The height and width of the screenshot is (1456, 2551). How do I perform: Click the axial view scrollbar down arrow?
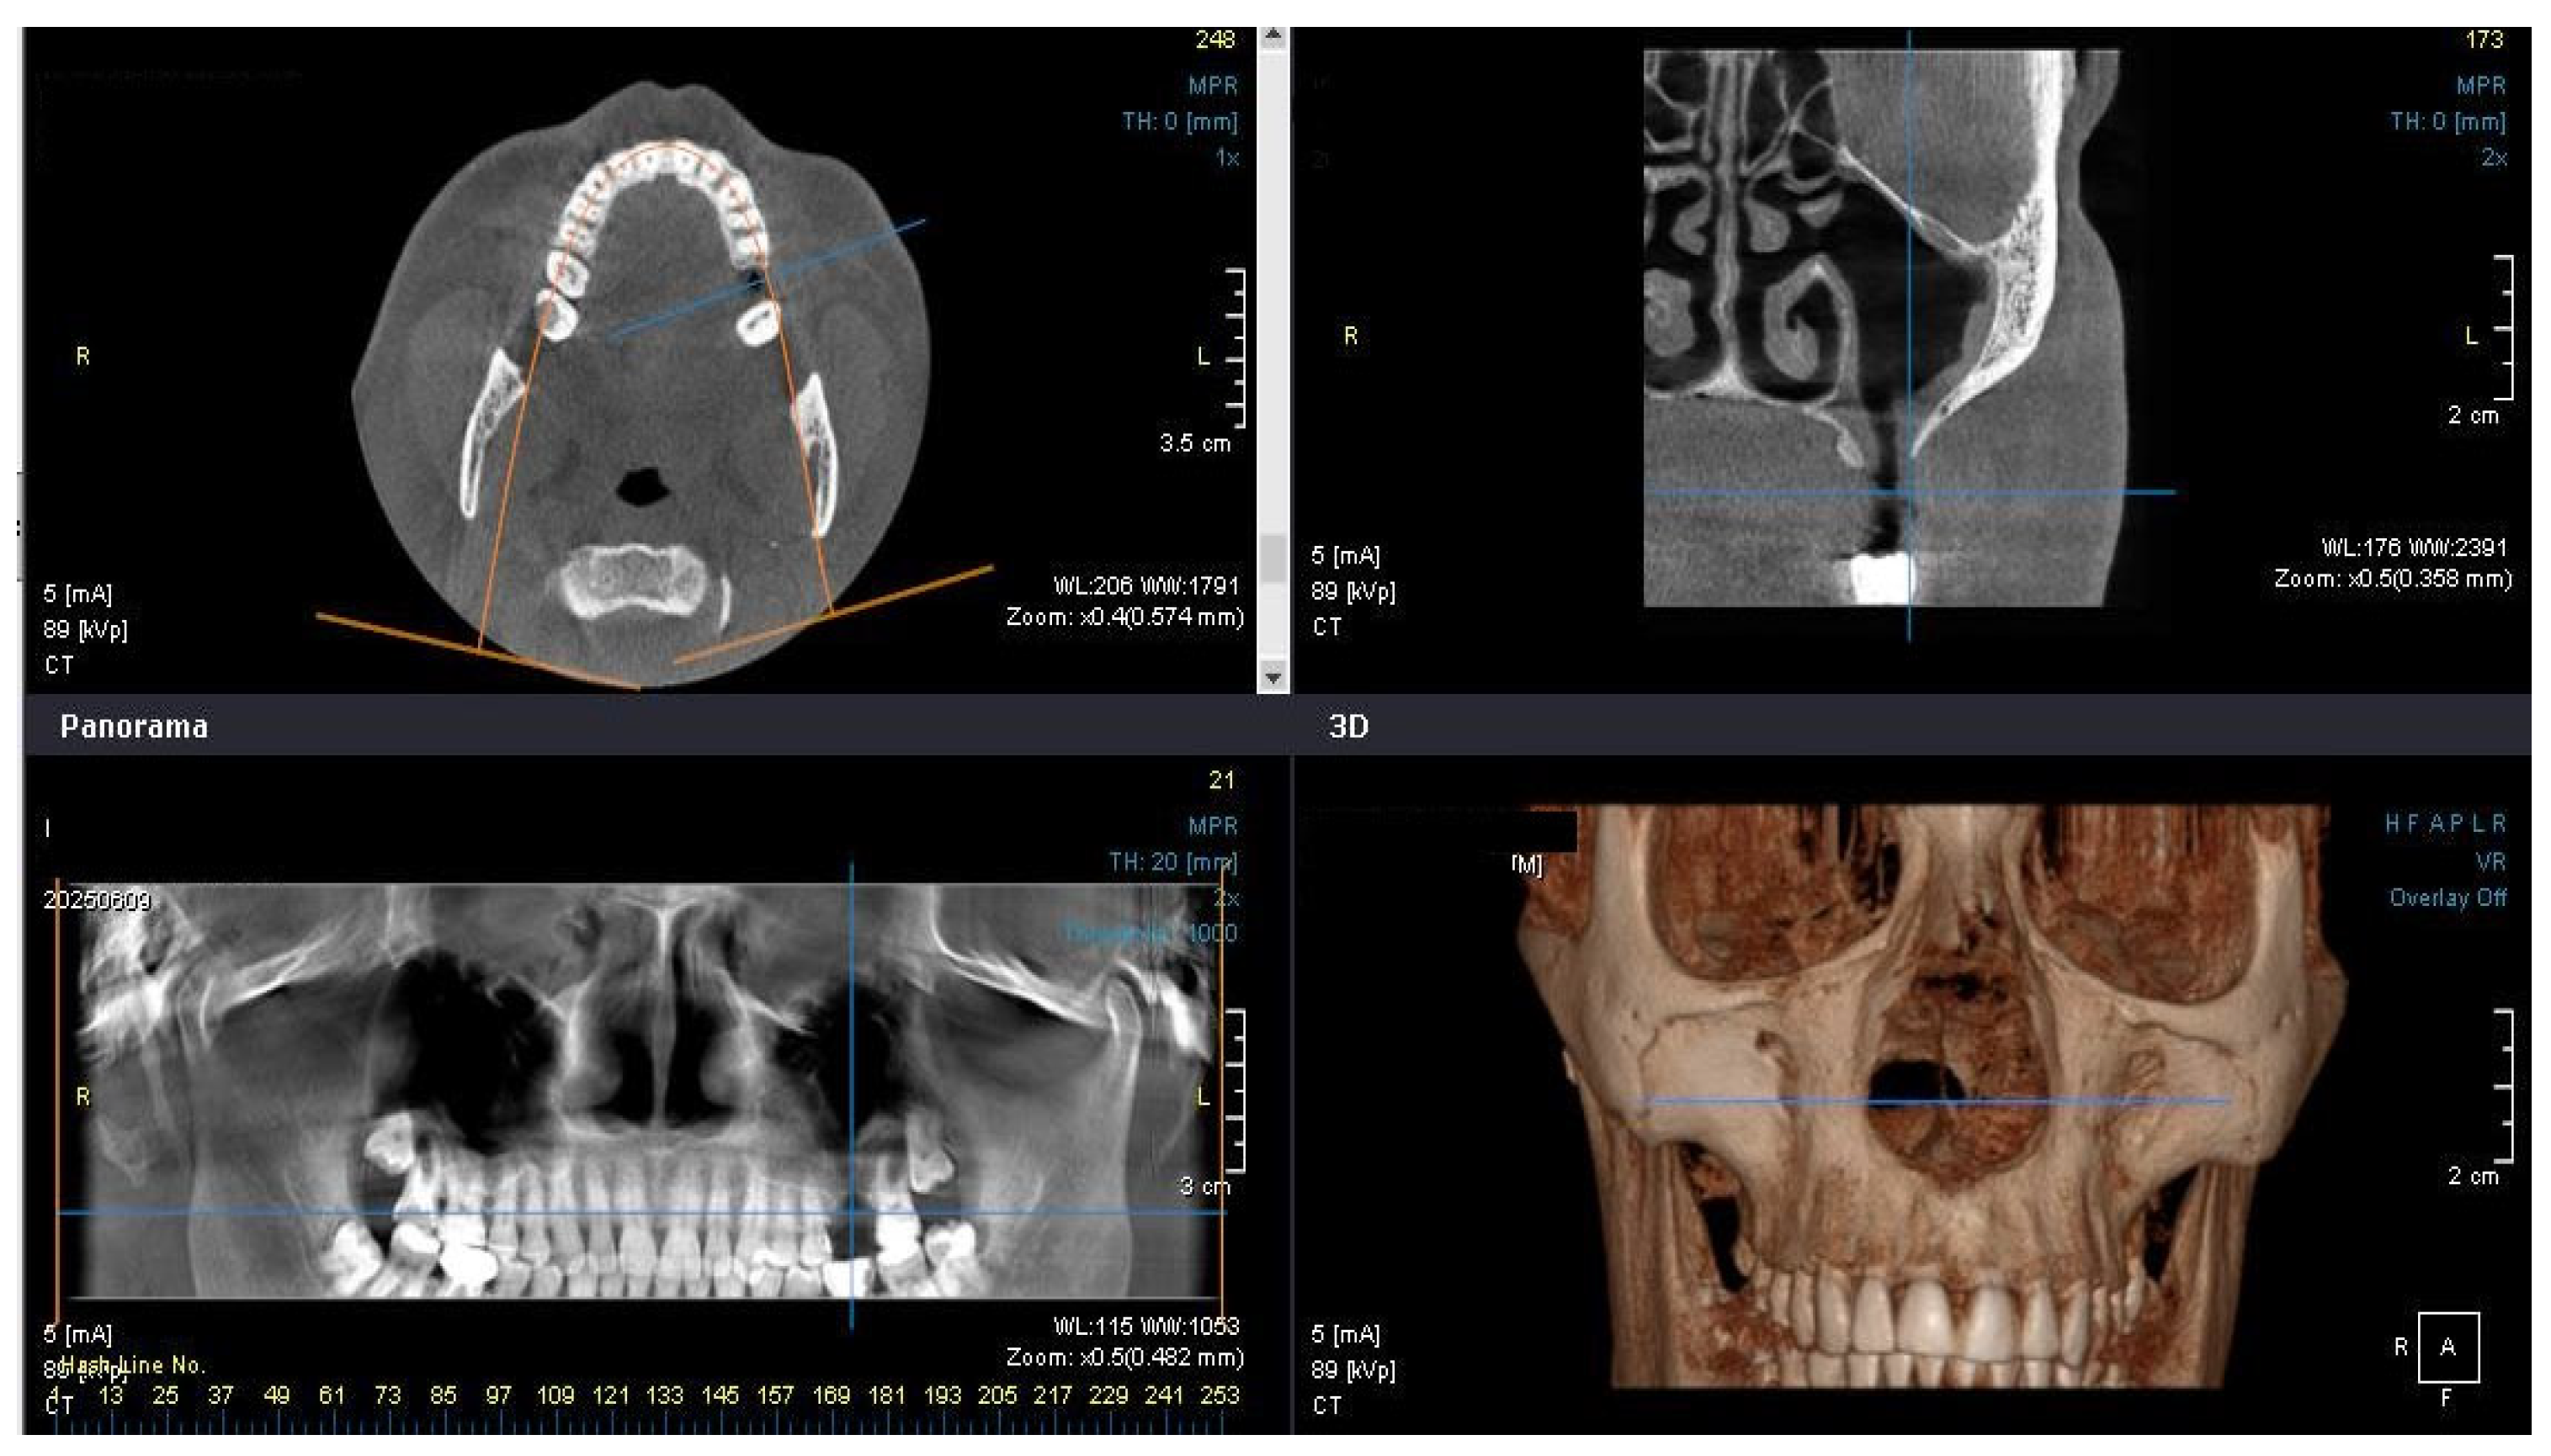click(x=1273, y=677)
